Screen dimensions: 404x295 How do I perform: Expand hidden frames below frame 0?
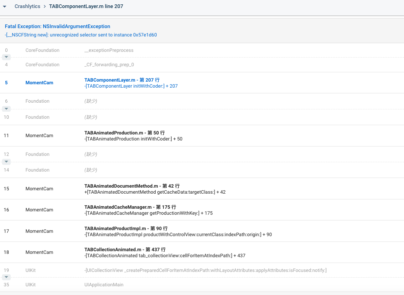(x=6, y=57)
